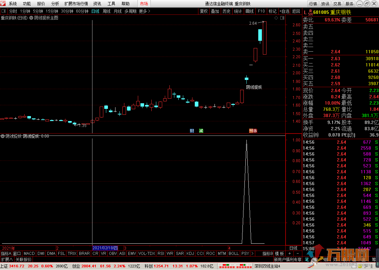Click the 历史 toolbar button
Viewport: 379px width, 270px height.
pos(226,11)
